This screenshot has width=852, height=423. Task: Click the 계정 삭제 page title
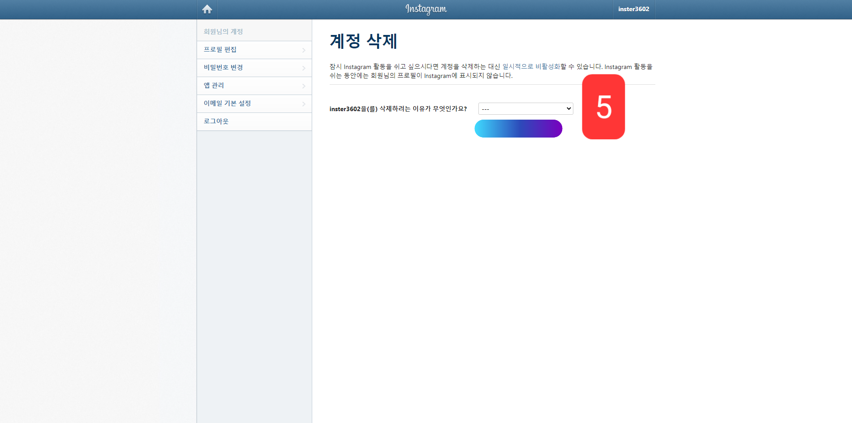[363, 41]
